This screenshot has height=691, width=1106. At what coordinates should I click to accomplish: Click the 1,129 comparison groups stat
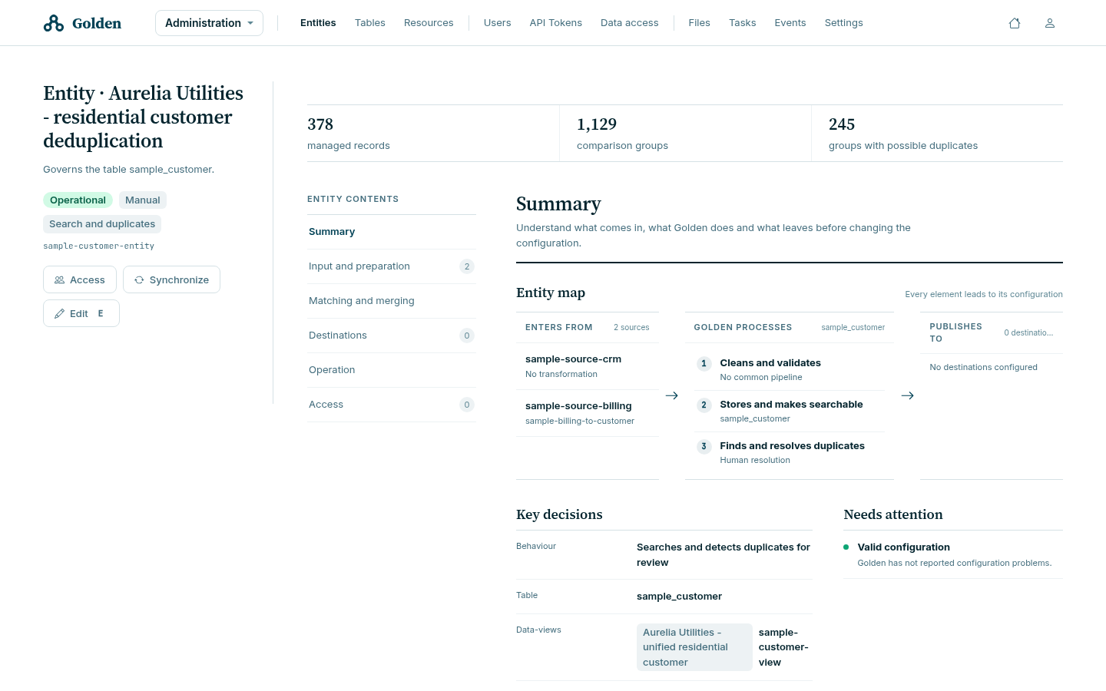(685, 134)
